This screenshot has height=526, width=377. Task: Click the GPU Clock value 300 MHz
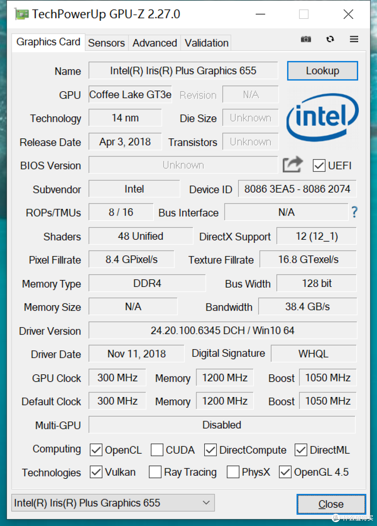tap(117, 377)
